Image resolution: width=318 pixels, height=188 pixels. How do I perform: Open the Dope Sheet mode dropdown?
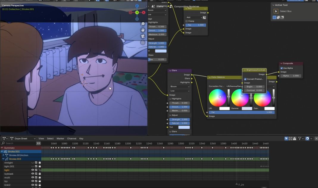[23, 138]
